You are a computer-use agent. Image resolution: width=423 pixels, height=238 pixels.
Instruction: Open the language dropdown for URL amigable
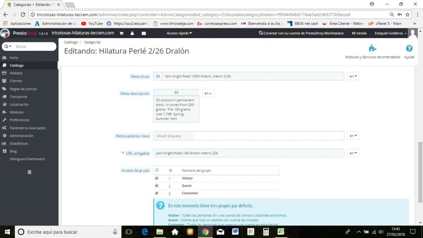tap(353, 153)
